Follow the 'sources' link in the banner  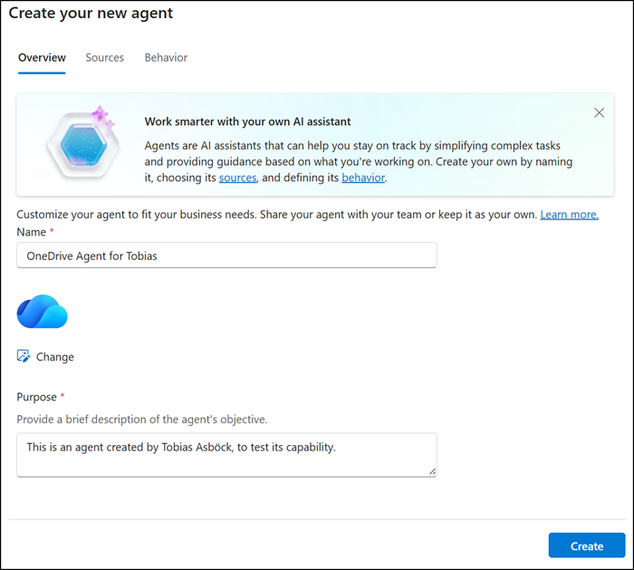237,178
